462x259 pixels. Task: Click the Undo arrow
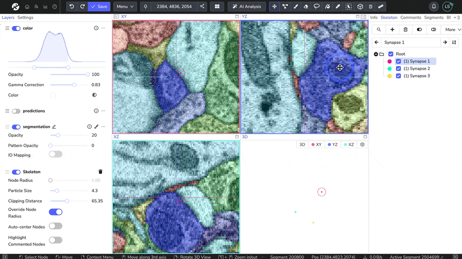[72, 7]
